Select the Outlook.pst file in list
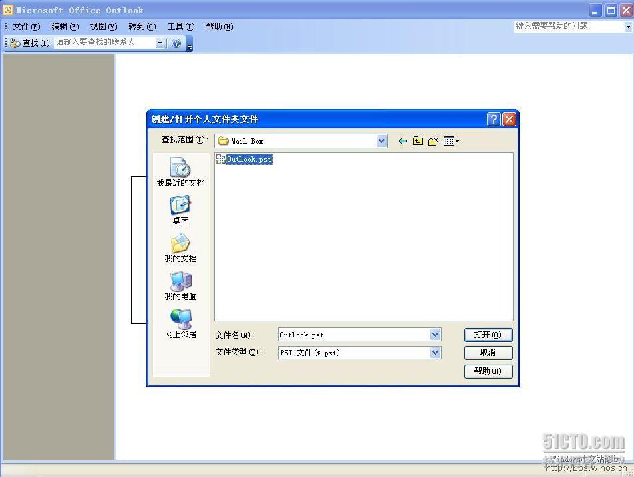The height and width of the screenshot is (477, 634). pyautogui.click(x=244, y=159)
